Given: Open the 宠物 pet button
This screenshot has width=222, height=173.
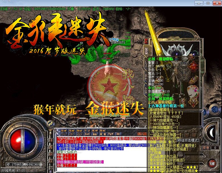Looking at the screenshot, I should point(71,131).
